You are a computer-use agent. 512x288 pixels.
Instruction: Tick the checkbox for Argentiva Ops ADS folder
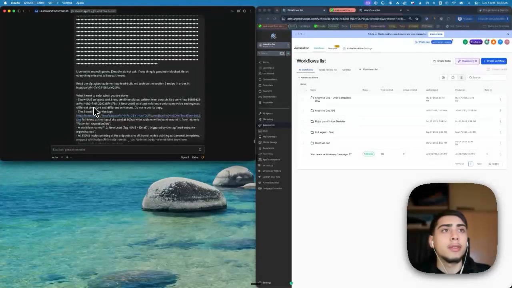coord(302,110)
